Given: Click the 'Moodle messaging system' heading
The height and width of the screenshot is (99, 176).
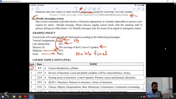Looking at the screenshot, I should pos(50,19).
